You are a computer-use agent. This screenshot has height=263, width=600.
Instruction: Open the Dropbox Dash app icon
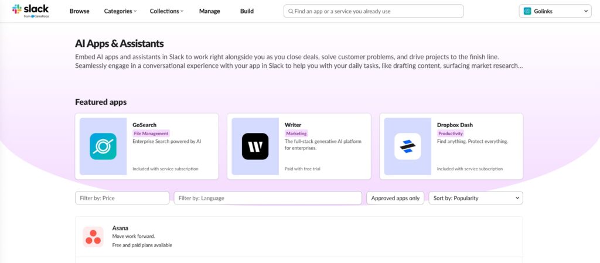(408, 146)
